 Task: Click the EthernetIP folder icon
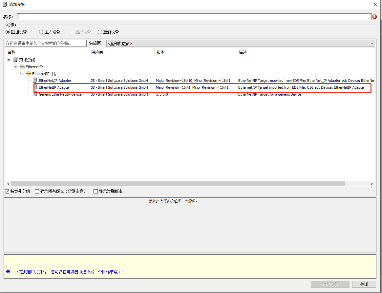coord(22,66)
